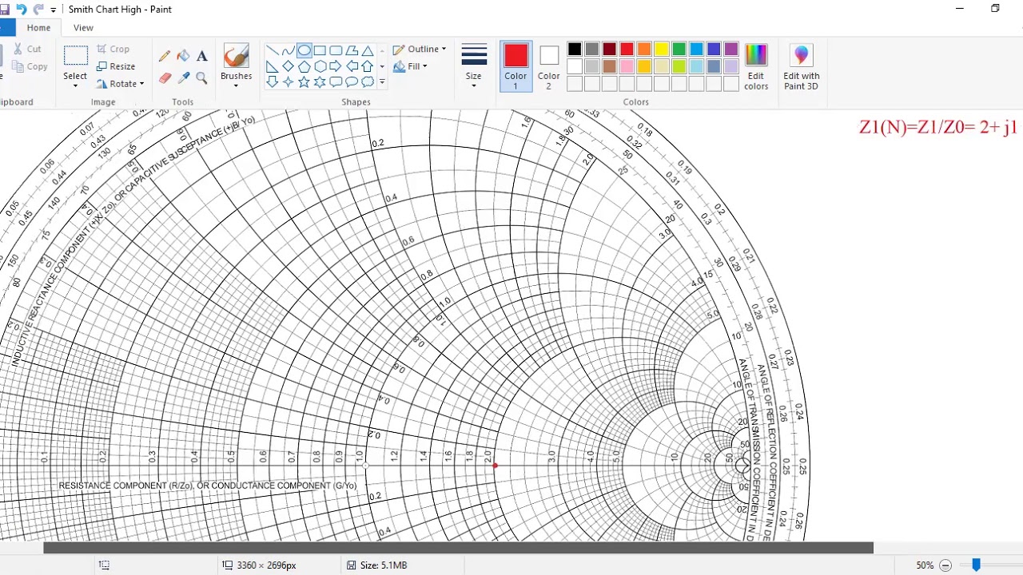This screenshot has height=575, width=1023.
Task: Choose the Rectangle shape
Action: (x=320, y=50)
